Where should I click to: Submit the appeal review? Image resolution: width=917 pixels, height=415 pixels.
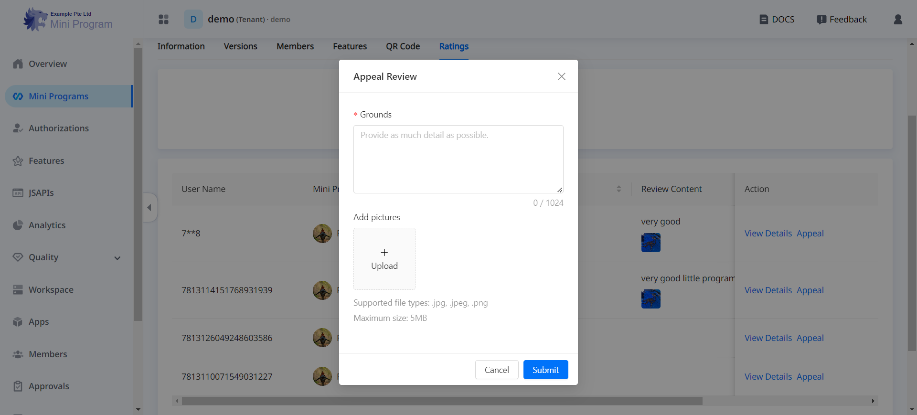[545, 370]
